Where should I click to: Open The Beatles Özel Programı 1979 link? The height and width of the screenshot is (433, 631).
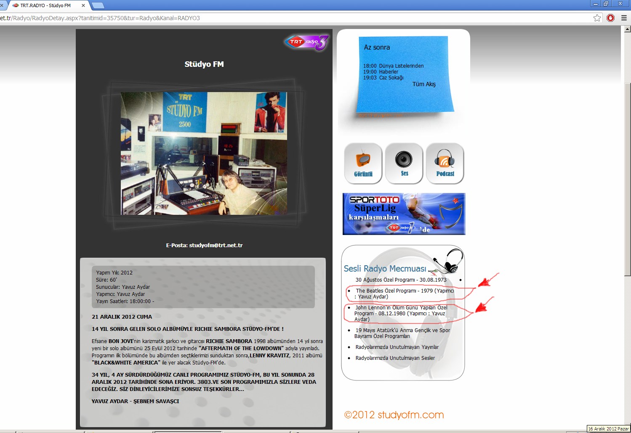[404, 293]
